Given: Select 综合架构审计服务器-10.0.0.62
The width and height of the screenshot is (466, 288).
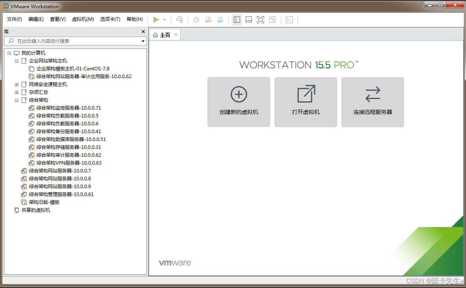Looking at the screenshot, I should tap(68, 155).
